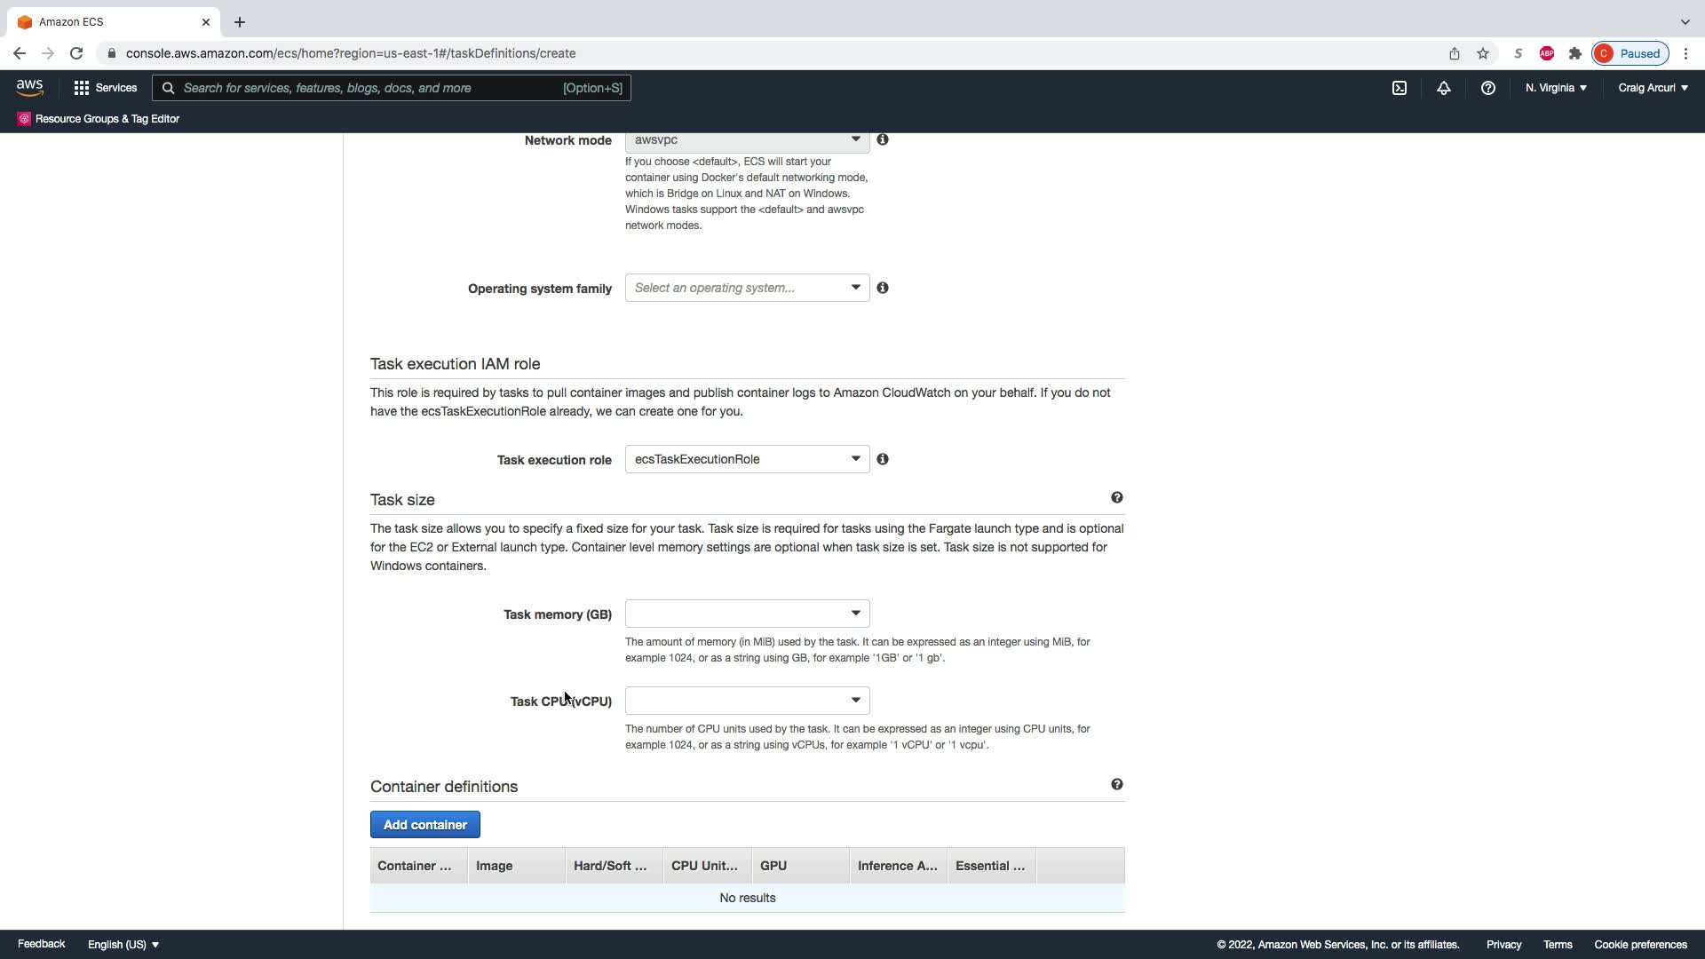Click the Add container button
This screenshot has width=1705, height=959.
click(x=425, y=825)
